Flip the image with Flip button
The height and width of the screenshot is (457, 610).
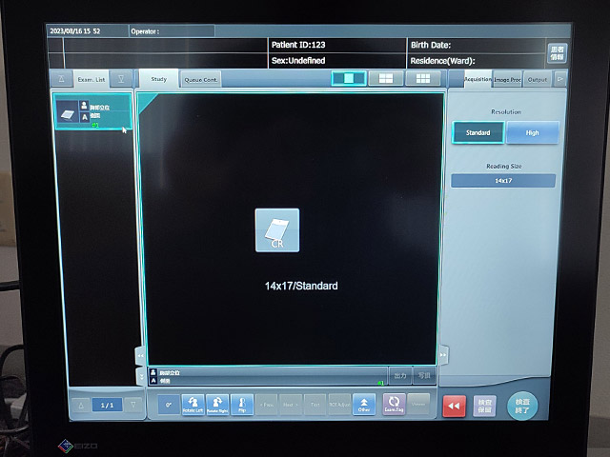pos(242,405)
